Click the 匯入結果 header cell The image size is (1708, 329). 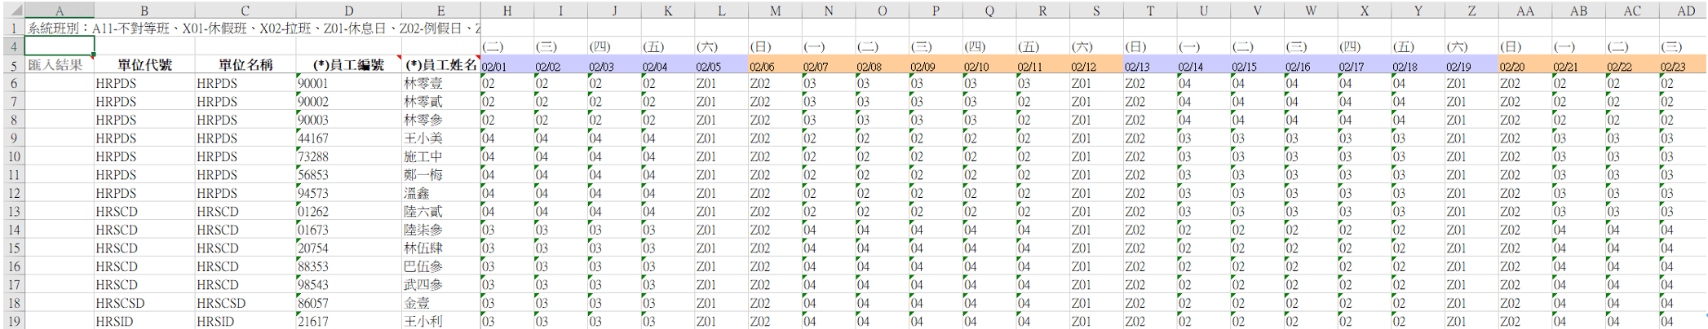pyautogui.click(x=59, y=65)
